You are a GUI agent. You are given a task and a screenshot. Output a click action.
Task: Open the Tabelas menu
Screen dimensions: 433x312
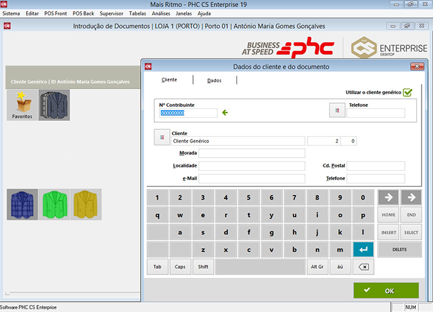[x=138, y=13]
